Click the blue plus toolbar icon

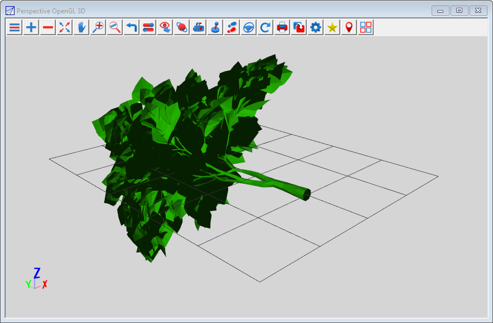pos(31,27)
